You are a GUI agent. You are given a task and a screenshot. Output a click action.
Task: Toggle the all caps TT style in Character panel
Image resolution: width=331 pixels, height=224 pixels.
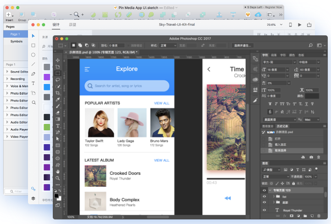pos(282,104)
